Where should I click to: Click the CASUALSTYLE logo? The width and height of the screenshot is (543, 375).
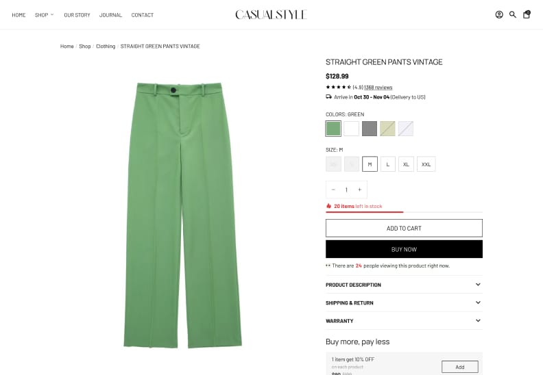click(x=271, y=14)
